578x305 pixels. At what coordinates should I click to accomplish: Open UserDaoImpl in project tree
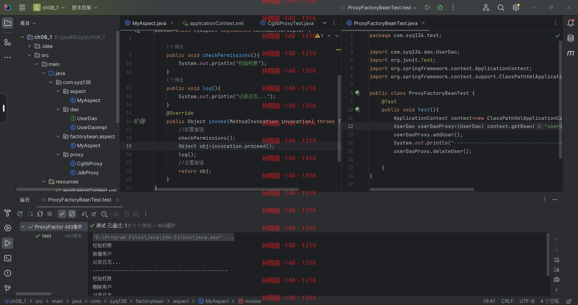click(x=89, y=127)
